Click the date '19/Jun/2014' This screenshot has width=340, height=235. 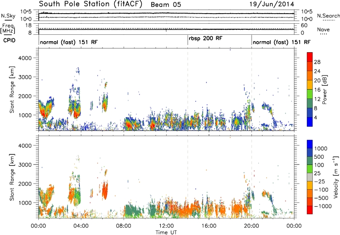click(x=272, y=4)
